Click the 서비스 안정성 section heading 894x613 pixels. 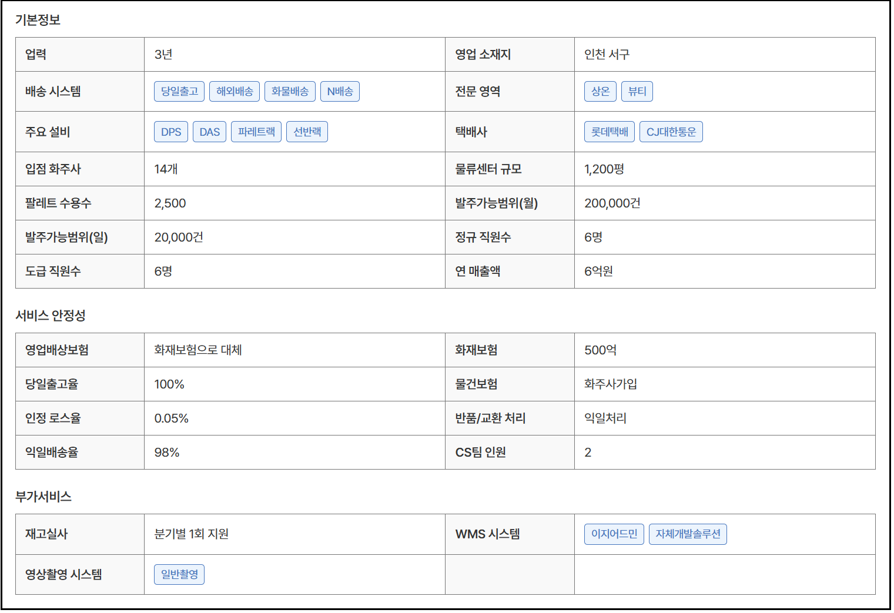[51, 316]
